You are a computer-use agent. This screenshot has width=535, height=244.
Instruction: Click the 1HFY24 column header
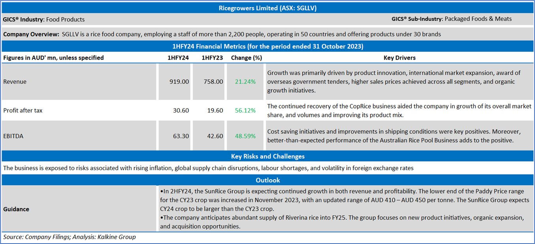coord(178,58)
